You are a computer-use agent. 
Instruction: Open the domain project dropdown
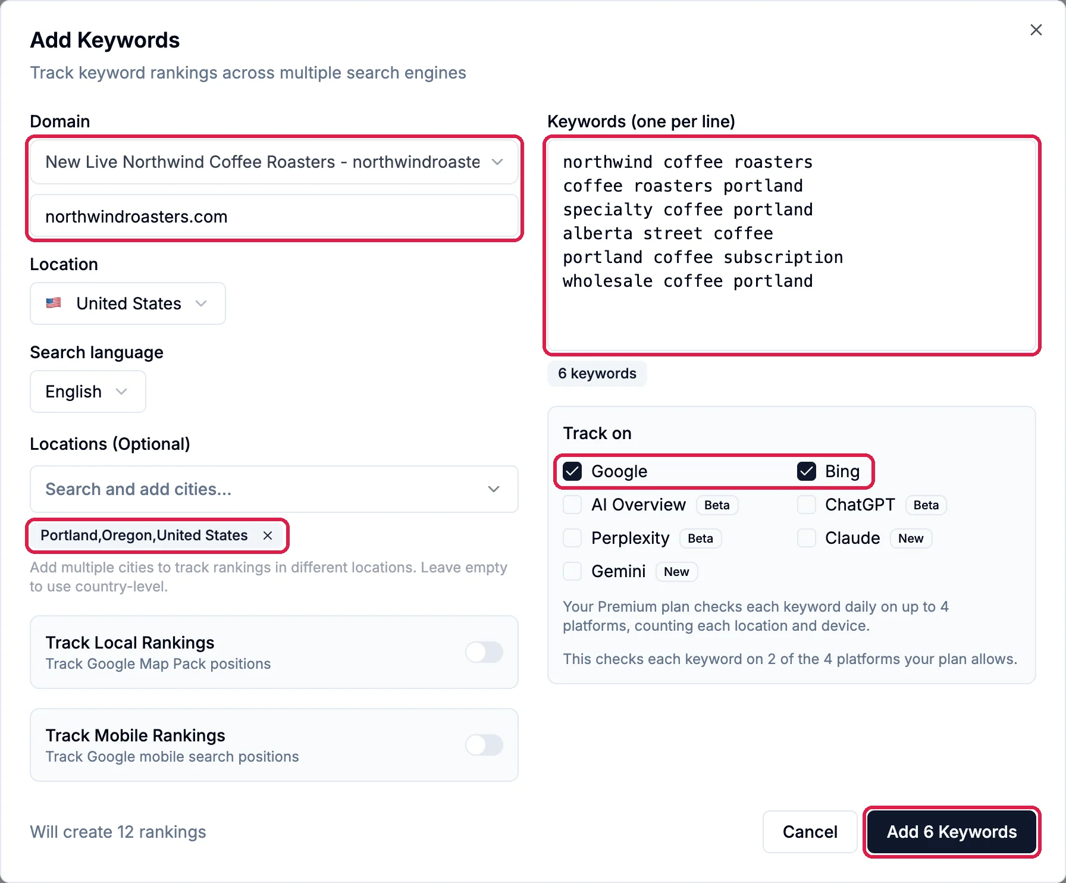pyautogui.click(x=274, y=162)
